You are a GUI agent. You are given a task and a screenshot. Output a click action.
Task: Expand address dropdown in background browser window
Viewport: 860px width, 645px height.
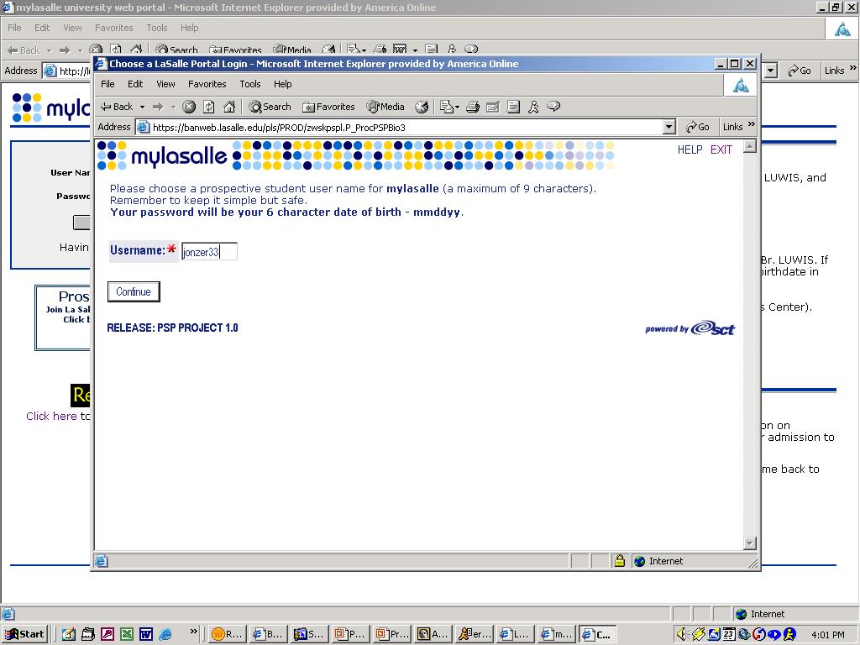[x=771, y=71]
